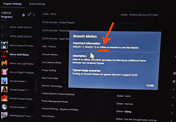Click the DSR - Factors setting
This screenshot has width=176, height=122.
pyautogui.click(x=49, y=46)
